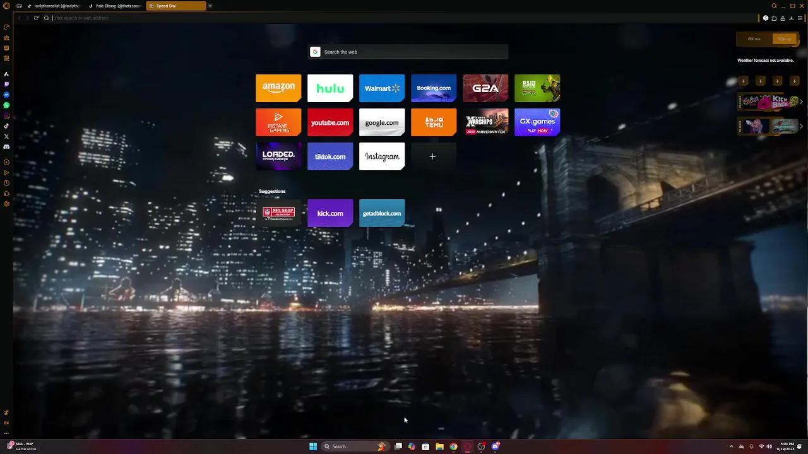Open WhatsApp in the sidebar
Viewport: 808px width, 454px height.
(x=6, y=105)
